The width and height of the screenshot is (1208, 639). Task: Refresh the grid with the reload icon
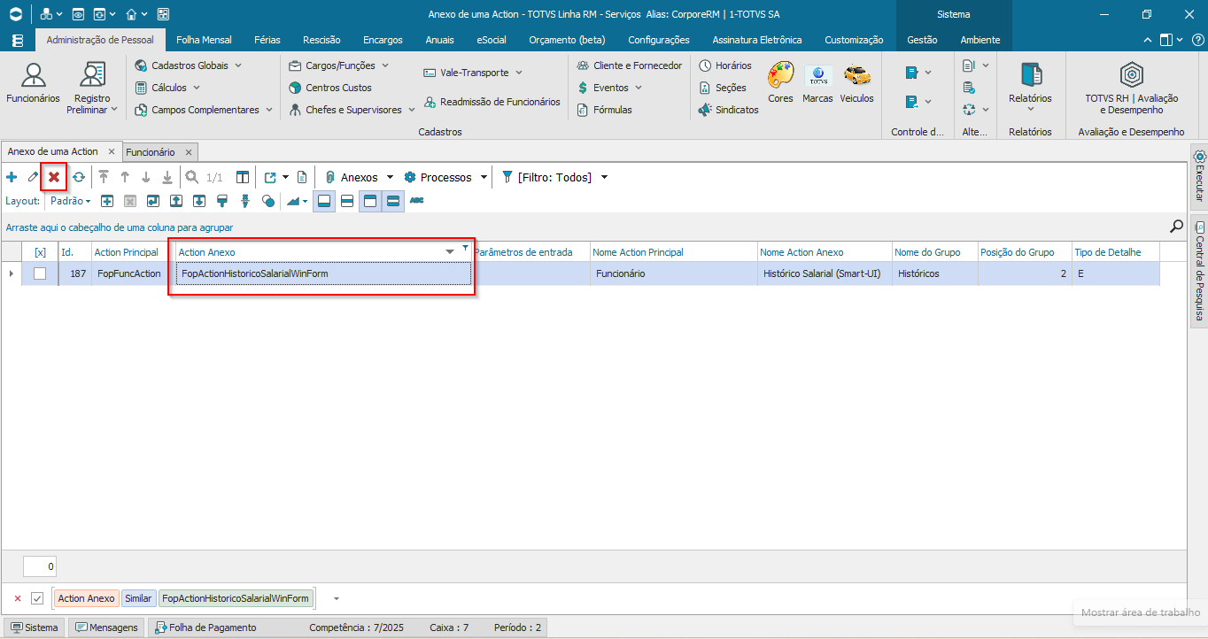(78, 177)
